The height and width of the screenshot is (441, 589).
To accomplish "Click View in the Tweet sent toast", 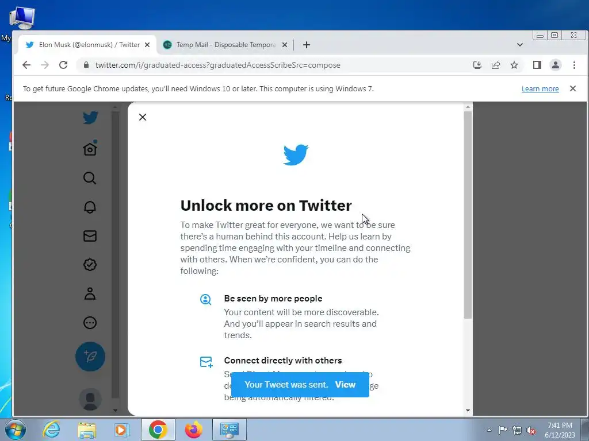I will pyautogui.click(x=345, y=384).
